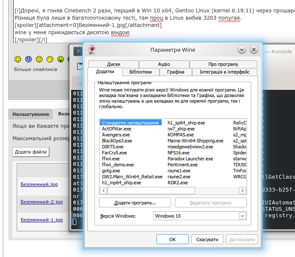The width and height of the screenshot is (295, 257).
Task: Click the roll-down arrow in the Wine title bar
Action: point(242,50)
